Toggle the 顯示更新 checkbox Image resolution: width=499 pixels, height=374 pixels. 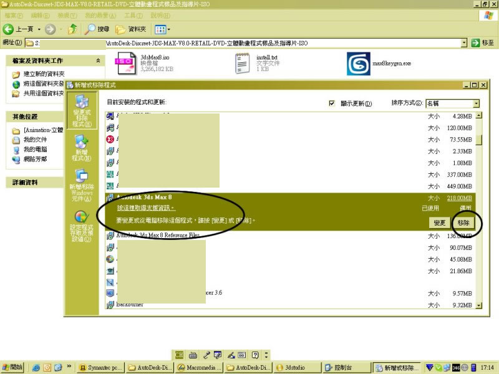(x=332, y=103)
